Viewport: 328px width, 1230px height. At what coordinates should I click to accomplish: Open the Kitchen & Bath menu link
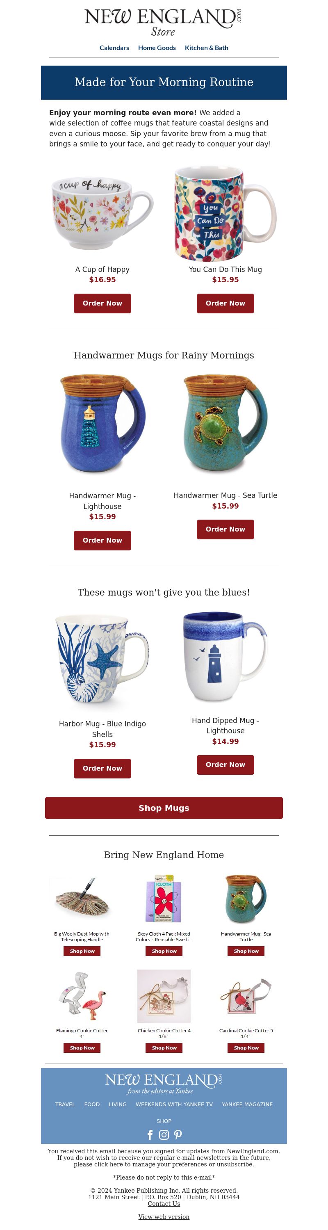click(206, 48)
